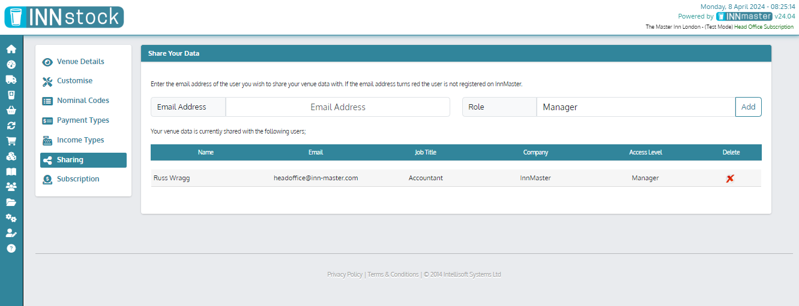The width and height of the screenshot is (799, 306).
Task: Click the list icon beside Nominal Codes
Action: pyautogui.click(x=47, y=101)
